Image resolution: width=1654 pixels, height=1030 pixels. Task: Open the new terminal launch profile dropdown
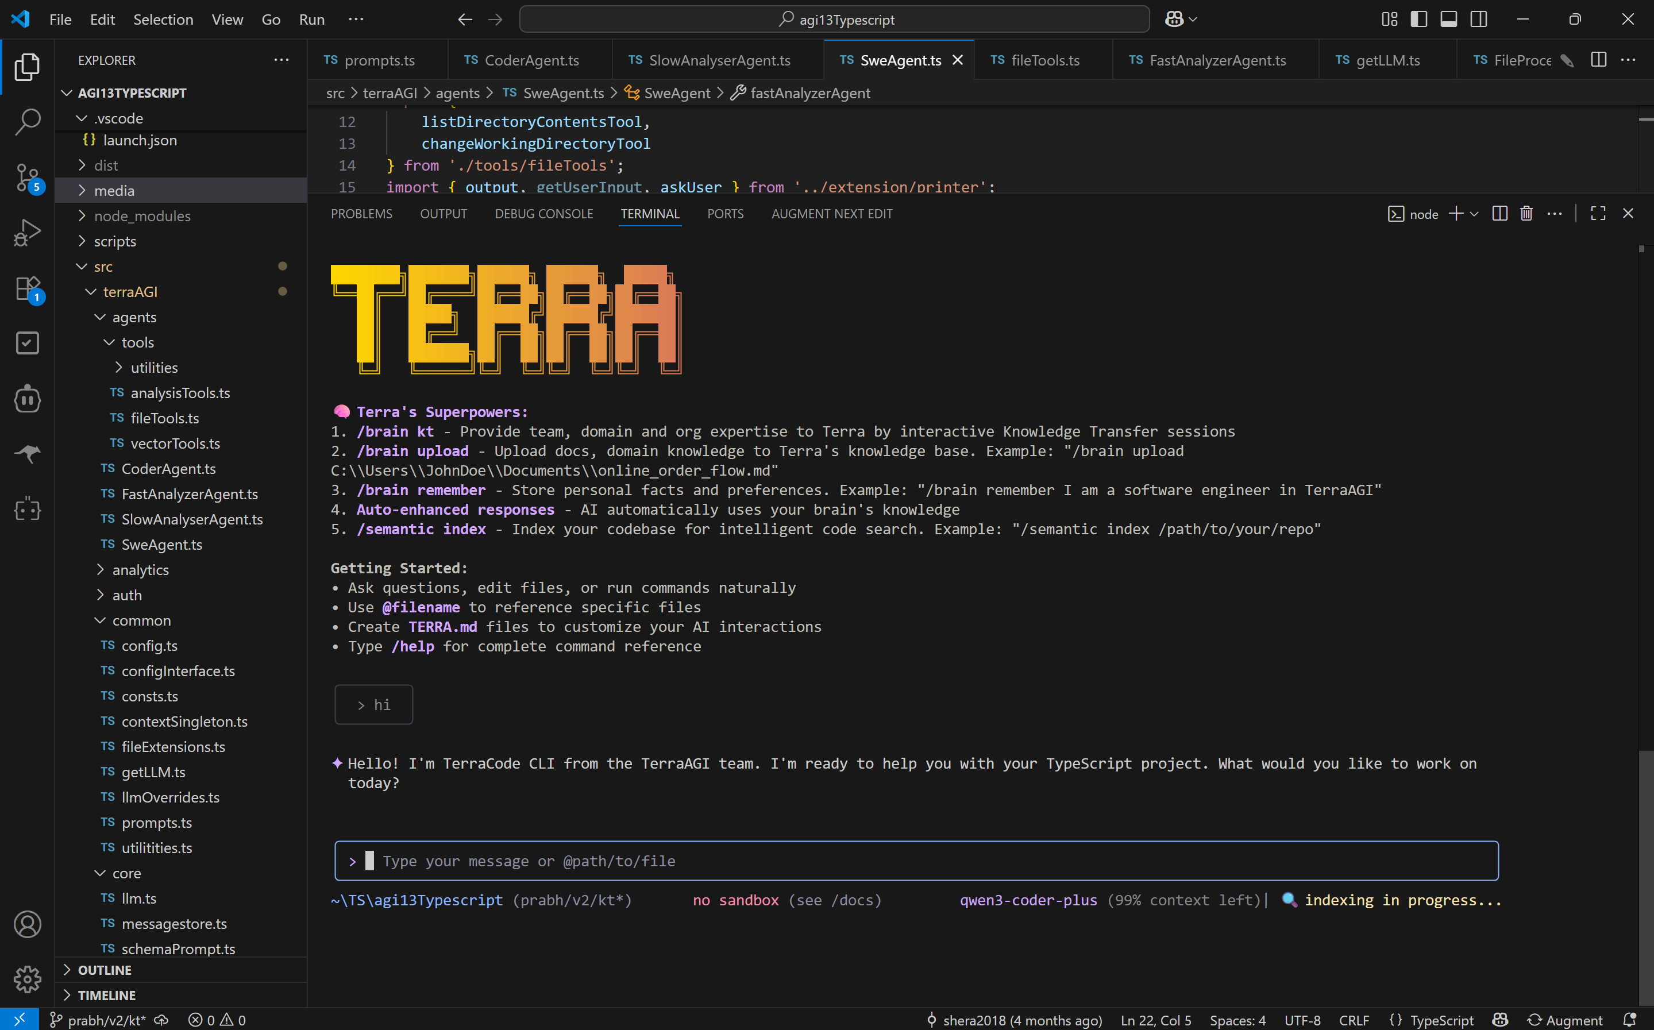[x=1474, y=214]
